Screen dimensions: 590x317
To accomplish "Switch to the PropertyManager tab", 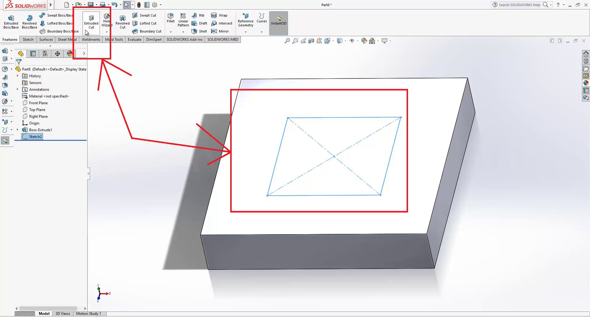I will pos(33,54).
